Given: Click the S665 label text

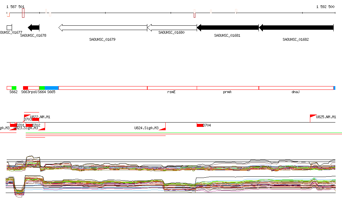Looking at the screenshot, I should [x=51, y=92].
